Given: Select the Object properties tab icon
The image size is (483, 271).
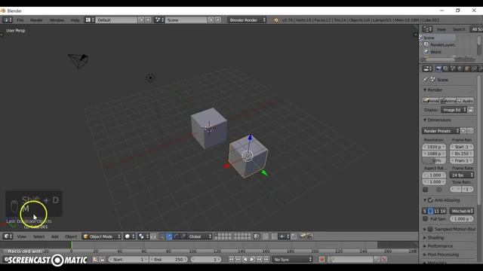Looking at the screenshot, I should click(x=467, y=69).
